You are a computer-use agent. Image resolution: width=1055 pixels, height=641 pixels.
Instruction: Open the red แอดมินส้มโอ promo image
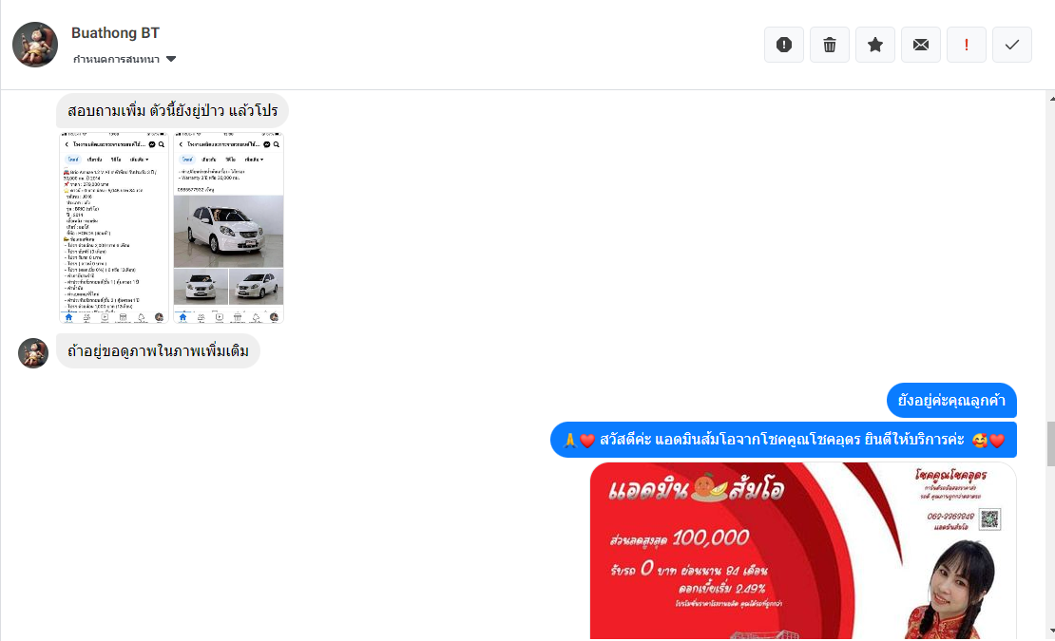point(803,551)
